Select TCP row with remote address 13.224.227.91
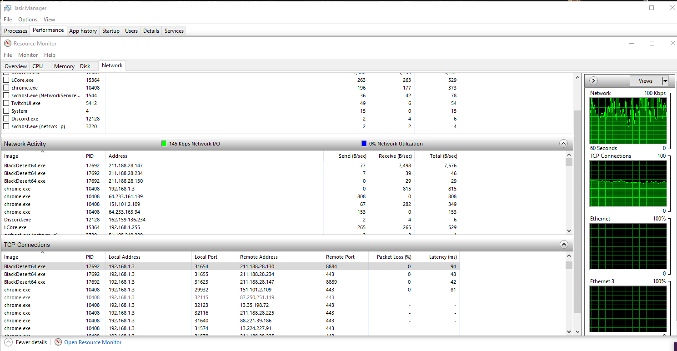 (x=231, y=328)
